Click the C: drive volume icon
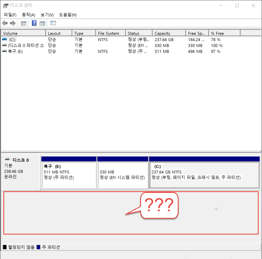This screenshot has height=259, width=262. (x=4, y=39)
